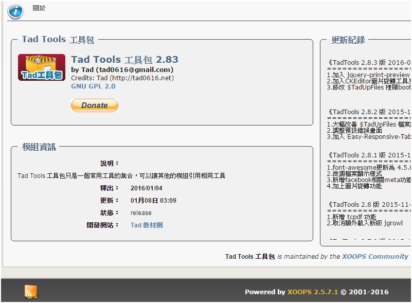412x303 pixels.
Task: Click the 更新紀錄 changelog heading
Action: 348,40
